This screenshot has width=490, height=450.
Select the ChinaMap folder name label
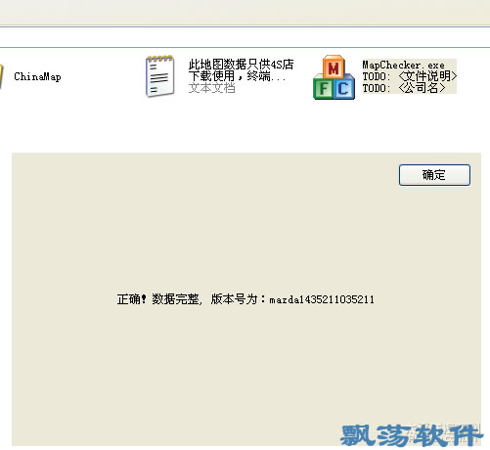(x=37, y=77)
